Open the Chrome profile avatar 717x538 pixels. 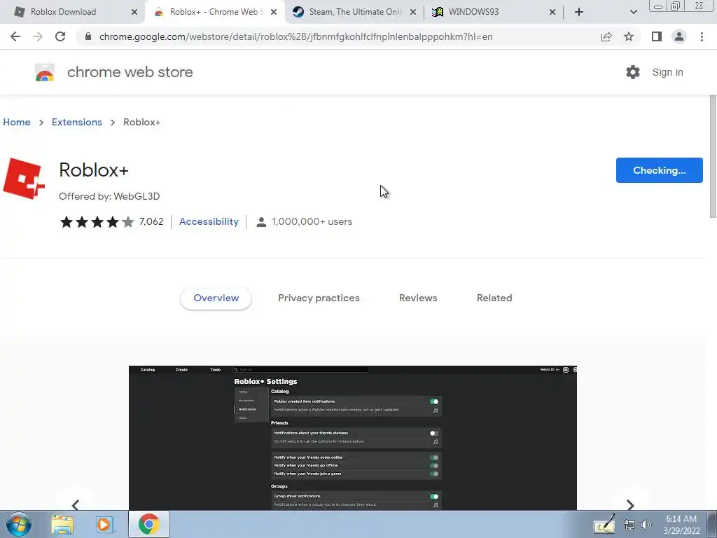click(x=679, y=36)
